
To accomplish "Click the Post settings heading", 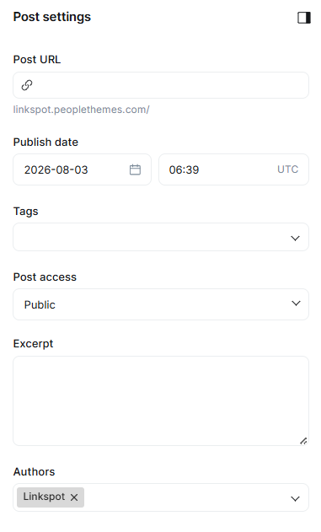I will pyautogui.click(x=52, y=17).
